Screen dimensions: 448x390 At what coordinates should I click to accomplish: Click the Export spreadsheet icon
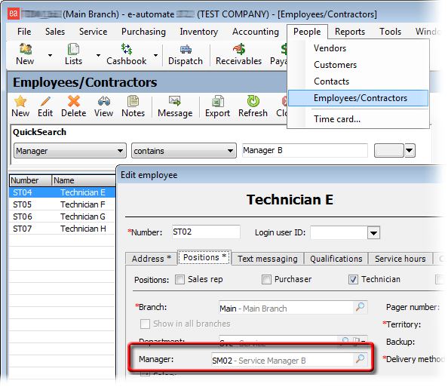(218, 101)
